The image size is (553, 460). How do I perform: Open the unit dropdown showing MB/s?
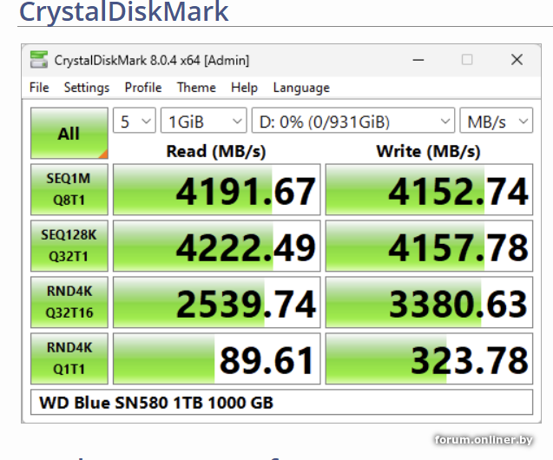(497, 121)
